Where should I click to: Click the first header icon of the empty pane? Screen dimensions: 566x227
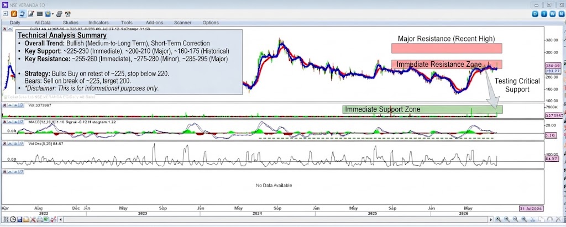[x=4, y=171]
